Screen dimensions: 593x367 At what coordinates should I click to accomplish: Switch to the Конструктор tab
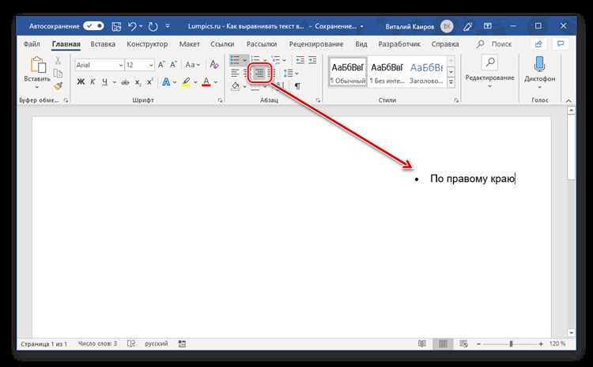click(x=147, y=44)
